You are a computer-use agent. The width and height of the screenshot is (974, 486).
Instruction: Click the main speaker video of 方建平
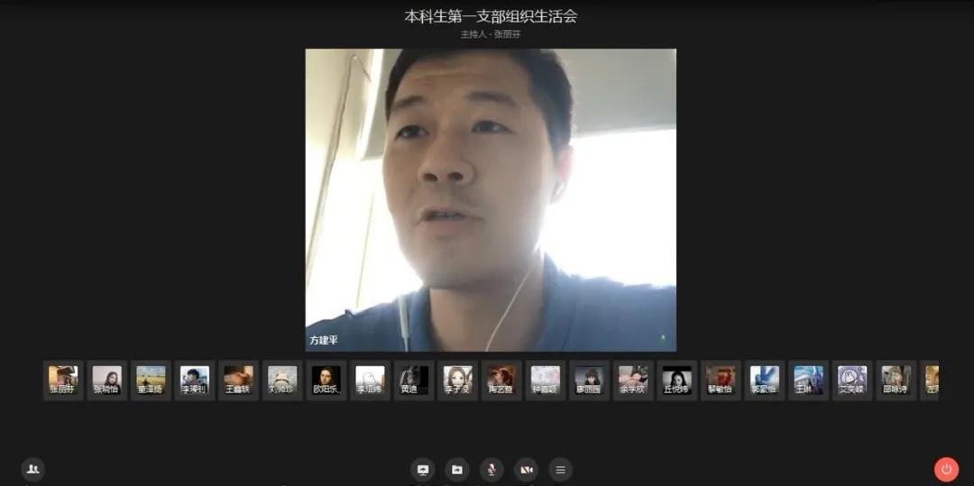[491, 200]
